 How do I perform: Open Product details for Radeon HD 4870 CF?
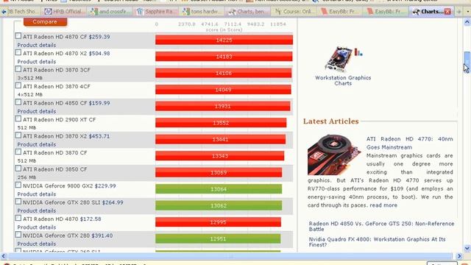click(37, 45)
